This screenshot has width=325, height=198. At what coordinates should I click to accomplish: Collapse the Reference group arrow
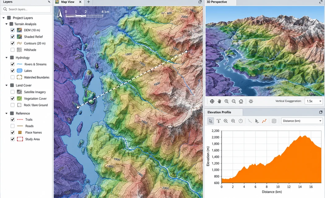[6, 113]
